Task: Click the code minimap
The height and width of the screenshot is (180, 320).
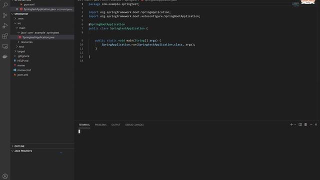Action: click(295, 4)
